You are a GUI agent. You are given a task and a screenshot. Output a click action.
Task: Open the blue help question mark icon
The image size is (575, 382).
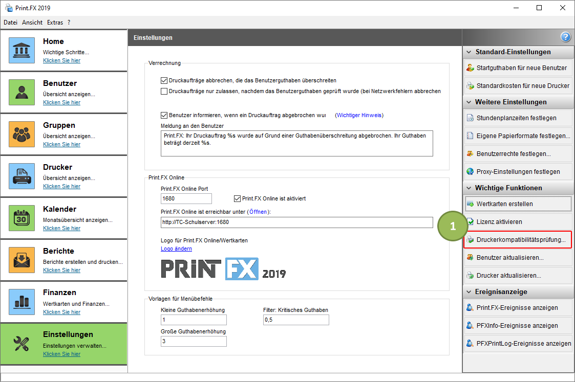click(x=565, y=37)
